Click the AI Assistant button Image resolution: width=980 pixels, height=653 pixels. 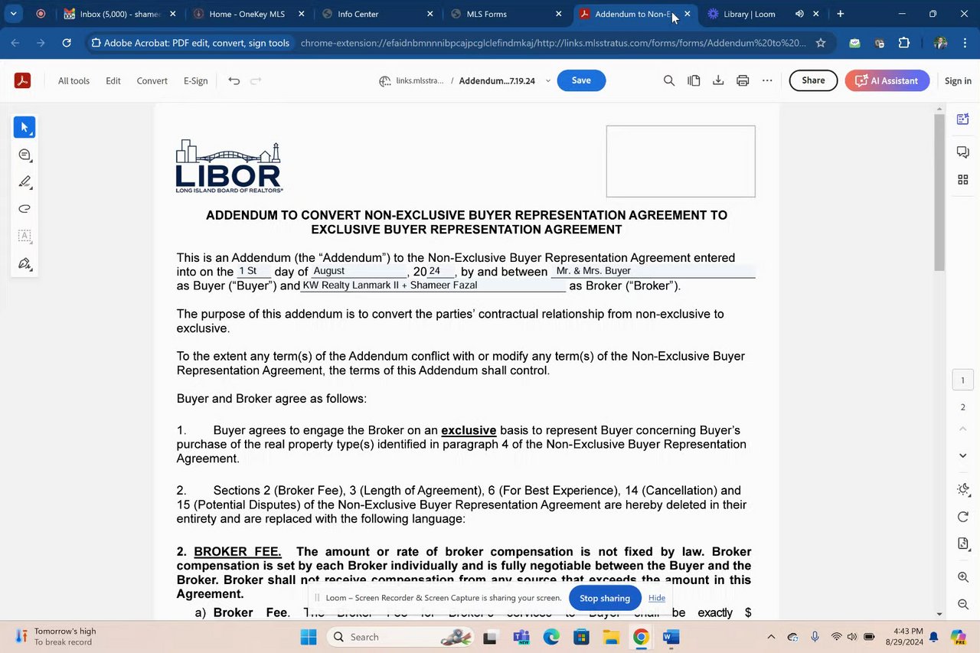click(x=887, y=80)
